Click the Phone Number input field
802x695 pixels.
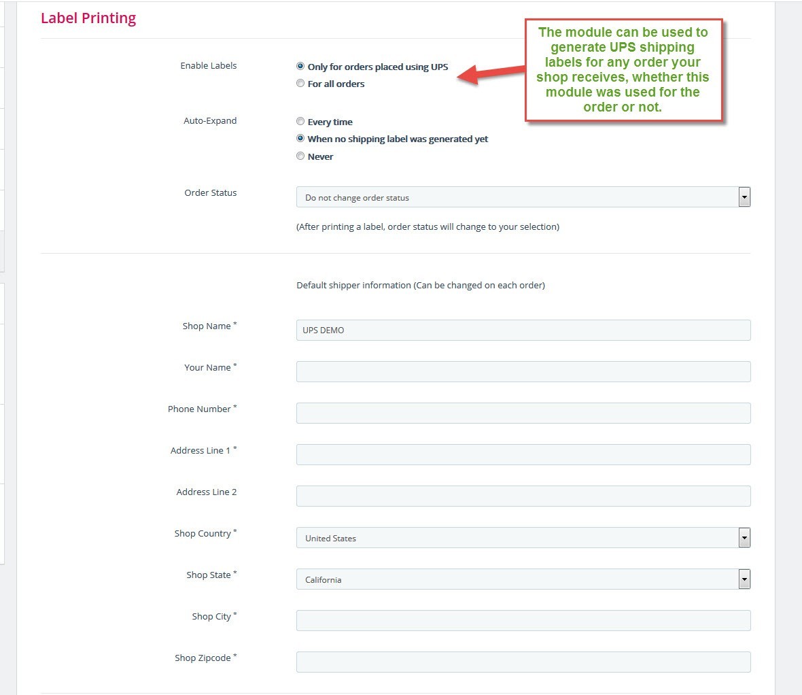(x=523, y=413)
